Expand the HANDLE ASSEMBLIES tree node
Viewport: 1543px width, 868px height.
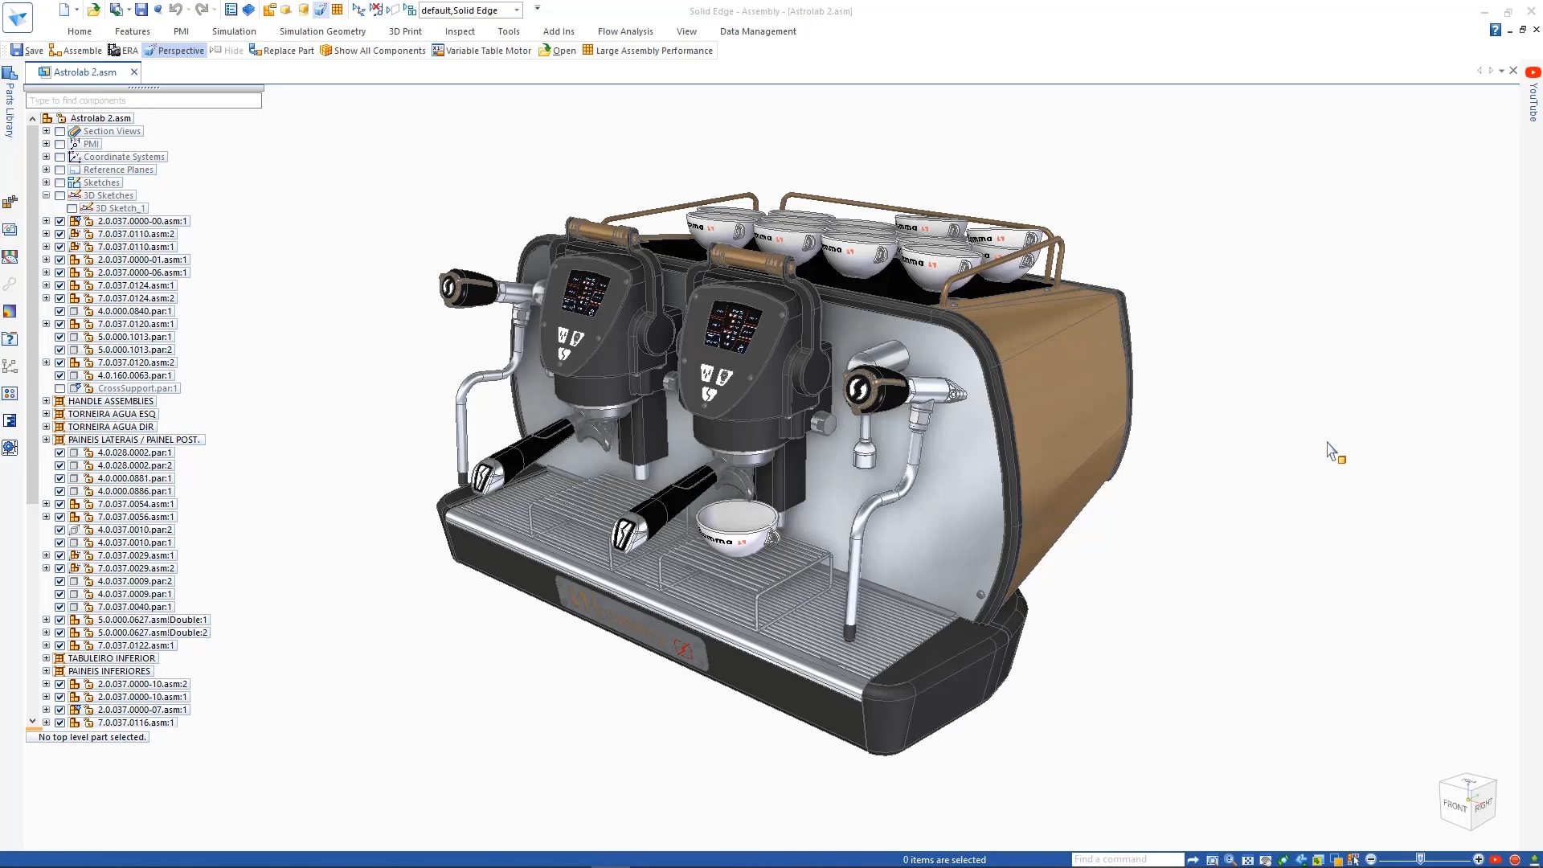[x=46, y=401]
